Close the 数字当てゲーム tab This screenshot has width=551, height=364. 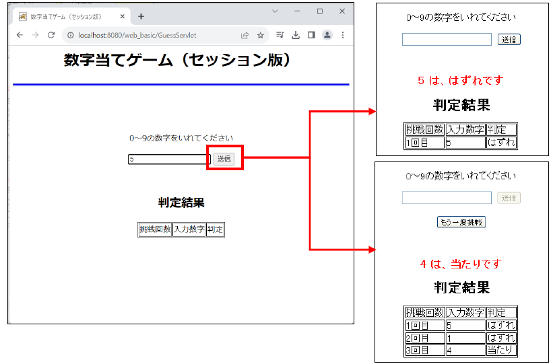pos(123,16)
